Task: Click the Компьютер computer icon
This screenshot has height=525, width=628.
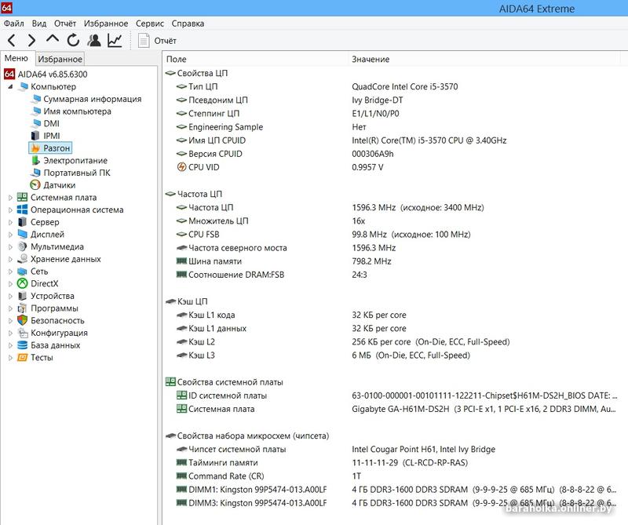Action: click(24, 86)
